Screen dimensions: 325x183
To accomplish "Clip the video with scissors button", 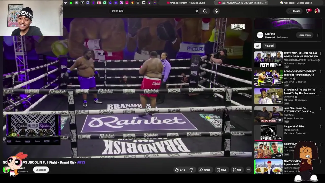I will point(237,170).
